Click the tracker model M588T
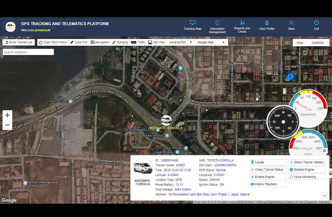 click(180, 165)
